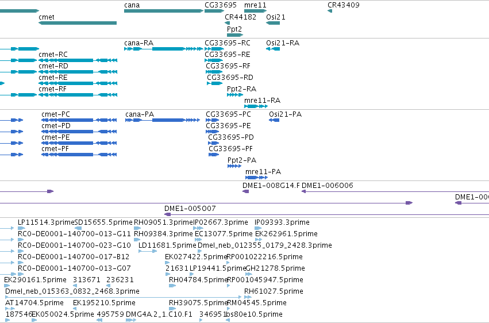Click protein CG33695-PD
The width and height of the screenshot is (489, 323).
point(214,143)
